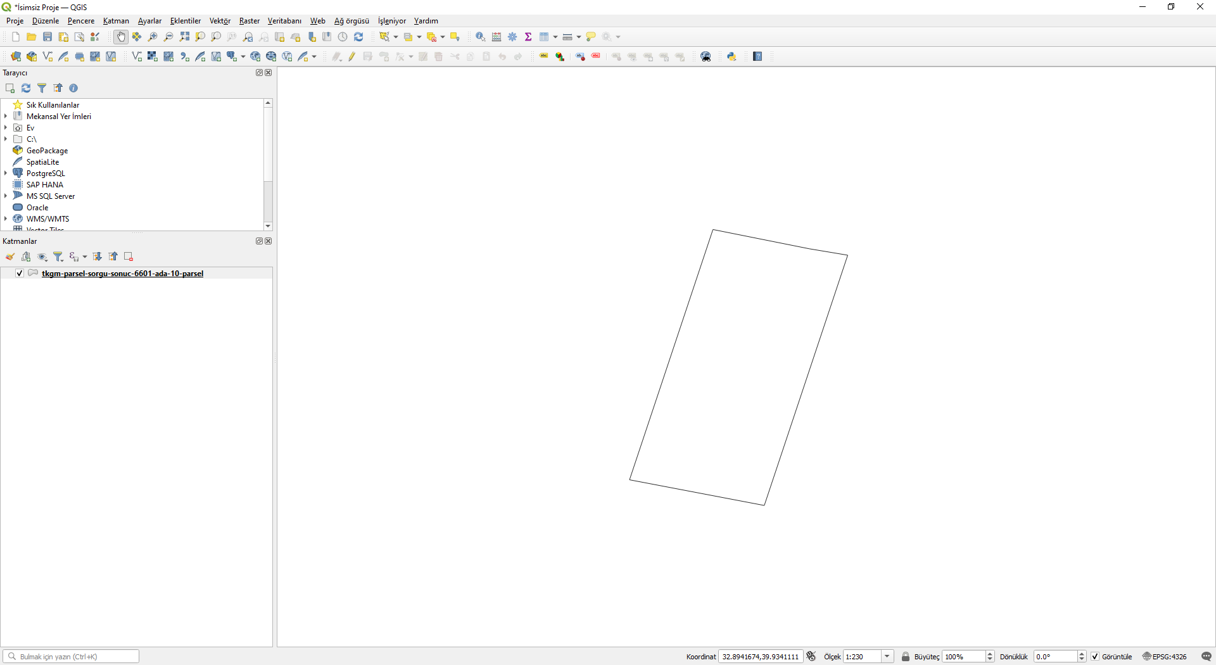
Task: Expand the PostgreSQL tree node
Action: pyautogui.click(x=6, y=173)
